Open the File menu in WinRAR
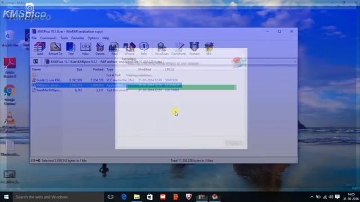360x202 pixels. tap(34, 38)
